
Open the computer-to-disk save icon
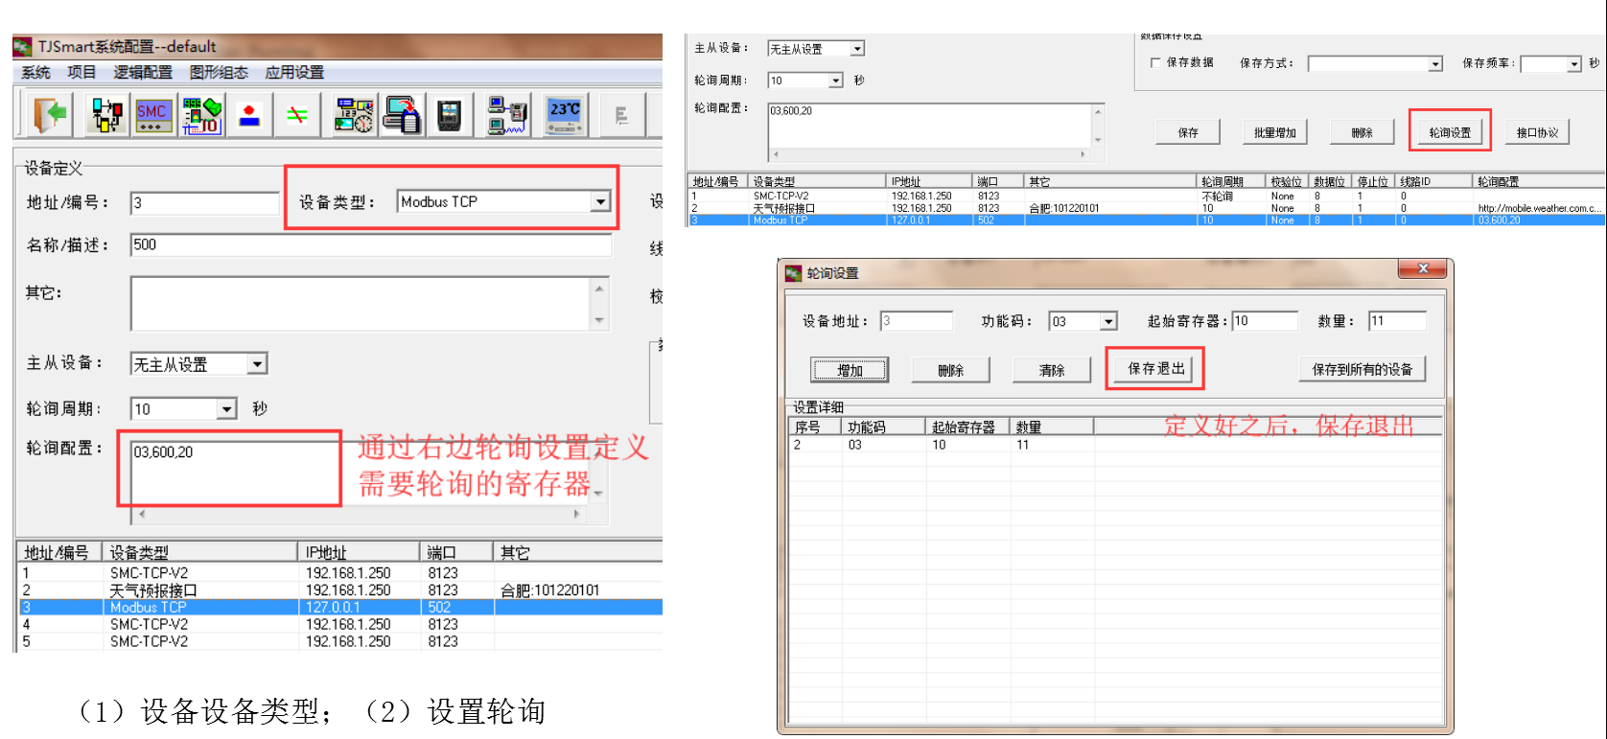(402, 115)
